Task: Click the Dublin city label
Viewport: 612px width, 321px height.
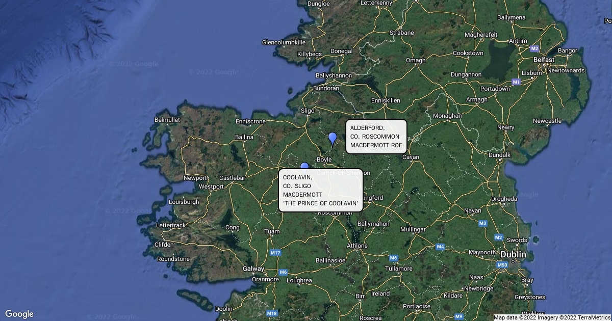Action: (513, 254)
